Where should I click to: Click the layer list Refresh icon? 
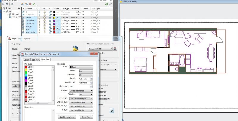point(107,4)
